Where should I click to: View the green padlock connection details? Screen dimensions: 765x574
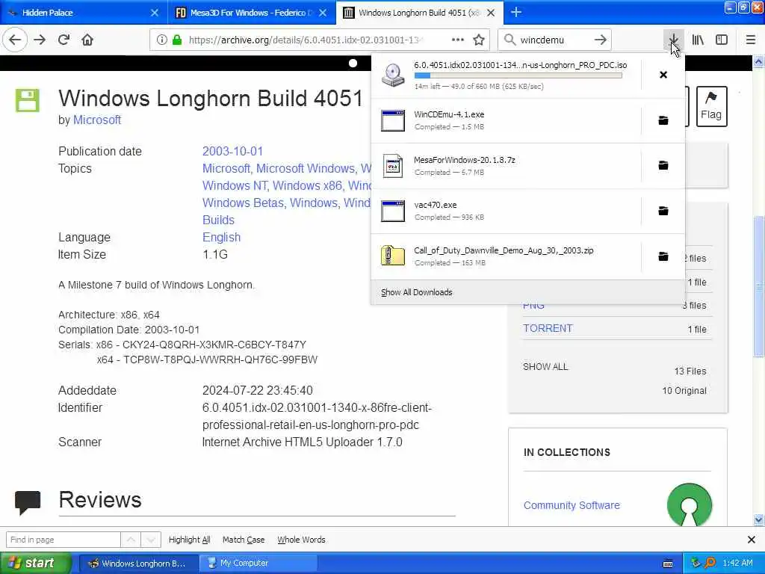click(x=177, y=40)
